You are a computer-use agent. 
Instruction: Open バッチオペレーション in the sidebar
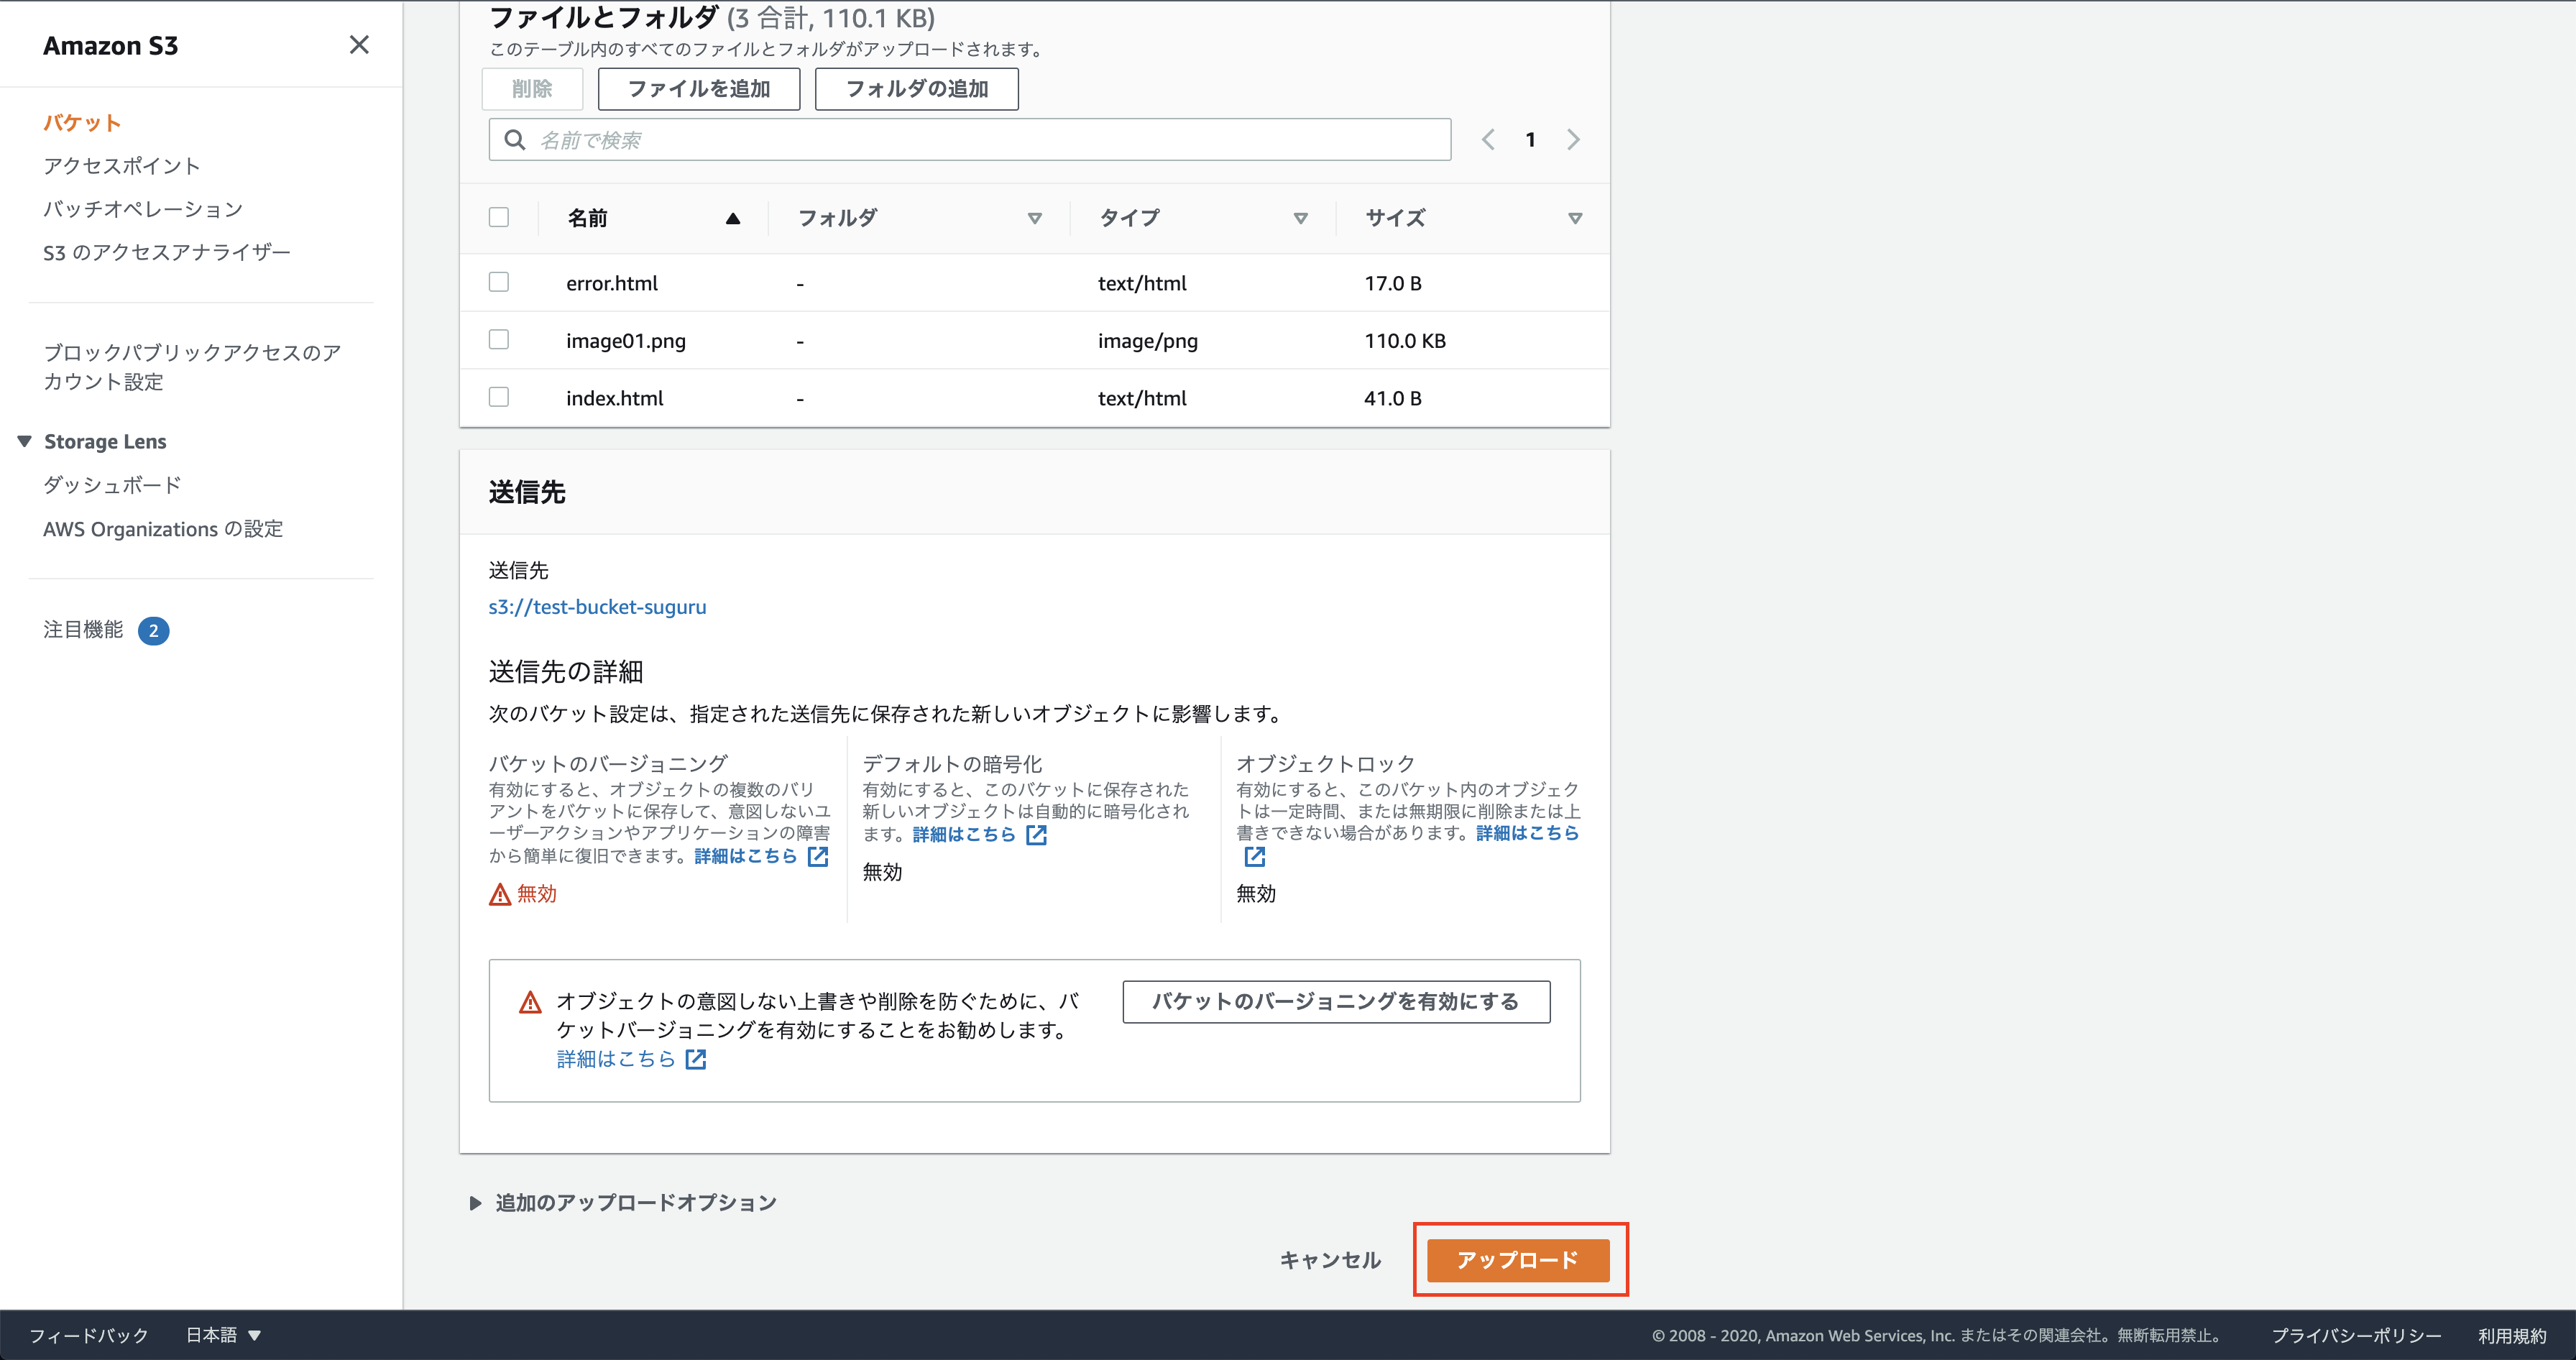click(x=143, y=209)
